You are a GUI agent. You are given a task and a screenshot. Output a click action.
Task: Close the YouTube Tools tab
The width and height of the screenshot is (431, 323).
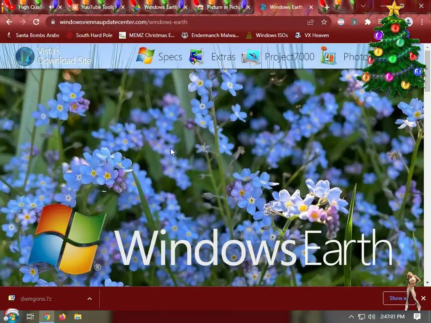123,8
